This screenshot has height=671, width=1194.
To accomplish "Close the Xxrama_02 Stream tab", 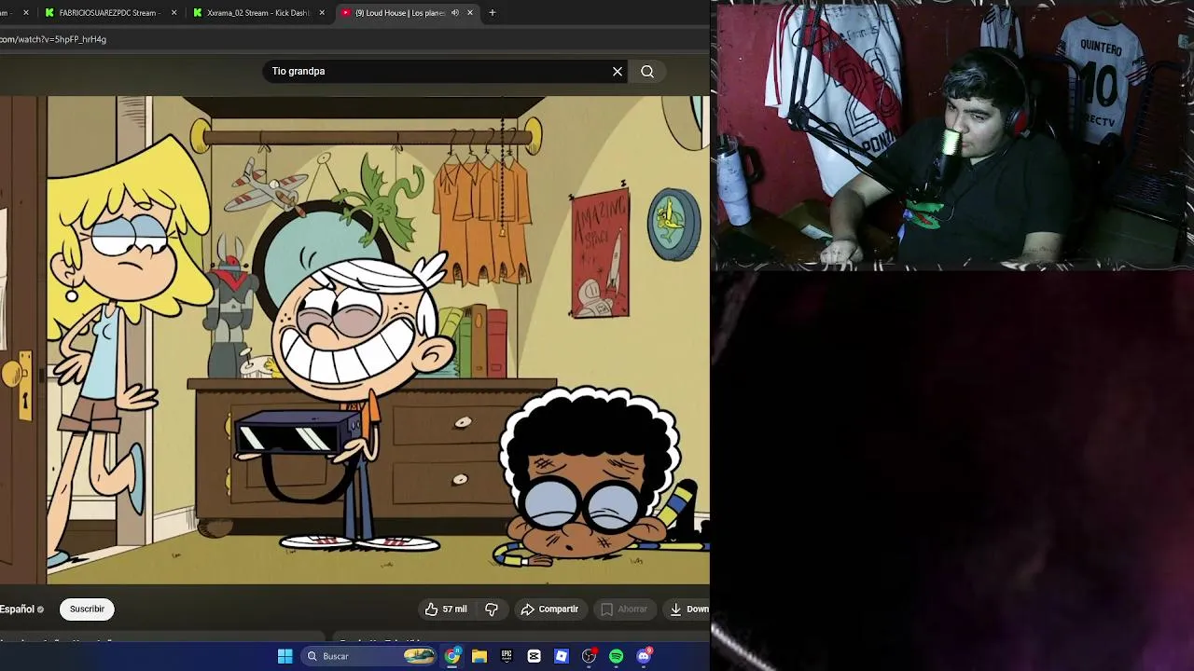I will pos(322,13).
